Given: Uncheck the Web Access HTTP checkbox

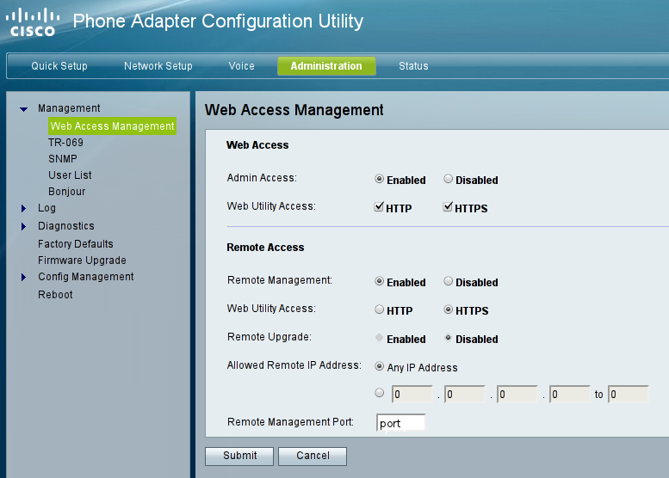Looking at the screenshot, I should 380,207.
